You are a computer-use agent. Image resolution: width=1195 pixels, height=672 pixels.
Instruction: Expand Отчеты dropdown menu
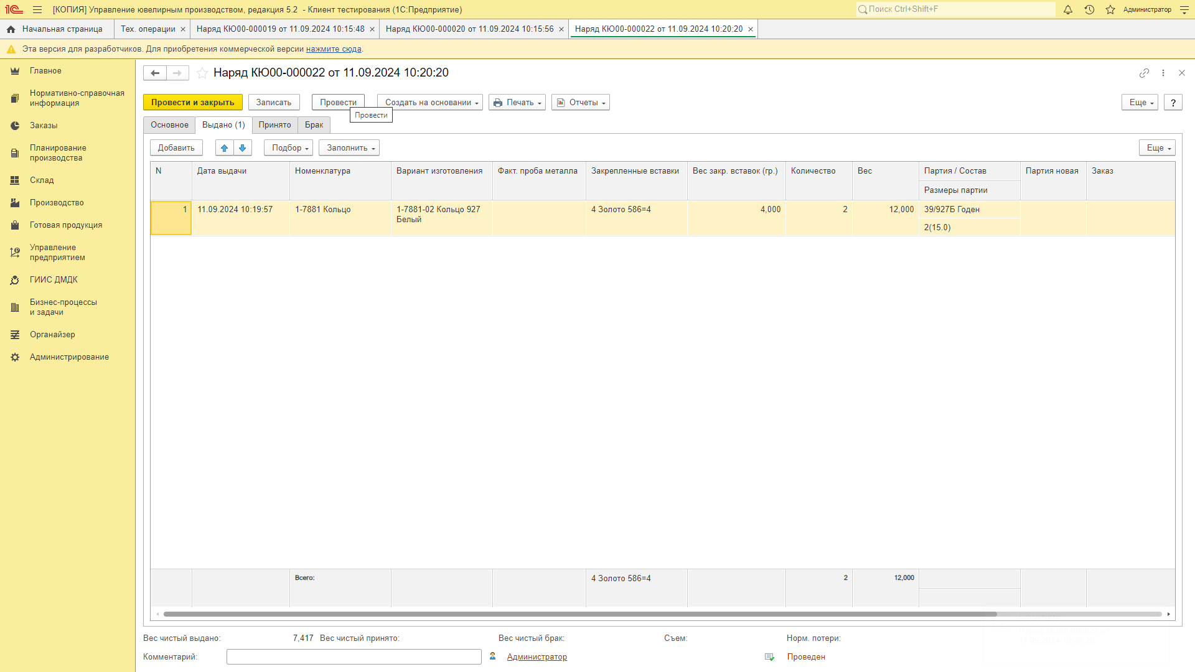point(581,103)
